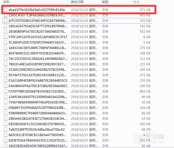The height and width of the screenshot is (148, 174).
Task: Select the file 8A5CB1CB7058CB11865A477600385...
Action: tap(37, 135)
